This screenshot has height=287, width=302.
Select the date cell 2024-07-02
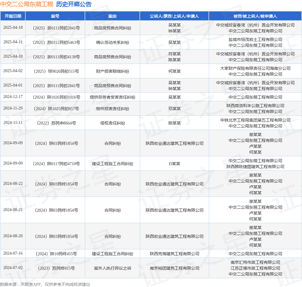point(13,268)
